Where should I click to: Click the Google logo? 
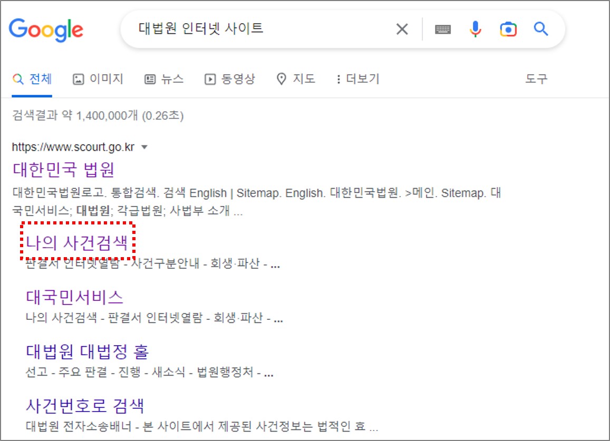(46, 30)
